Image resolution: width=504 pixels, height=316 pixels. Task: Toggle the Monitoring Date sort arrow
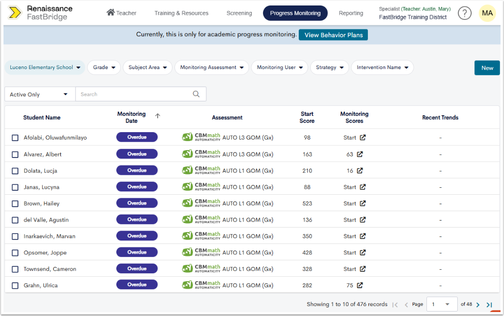tap(158, 116)
